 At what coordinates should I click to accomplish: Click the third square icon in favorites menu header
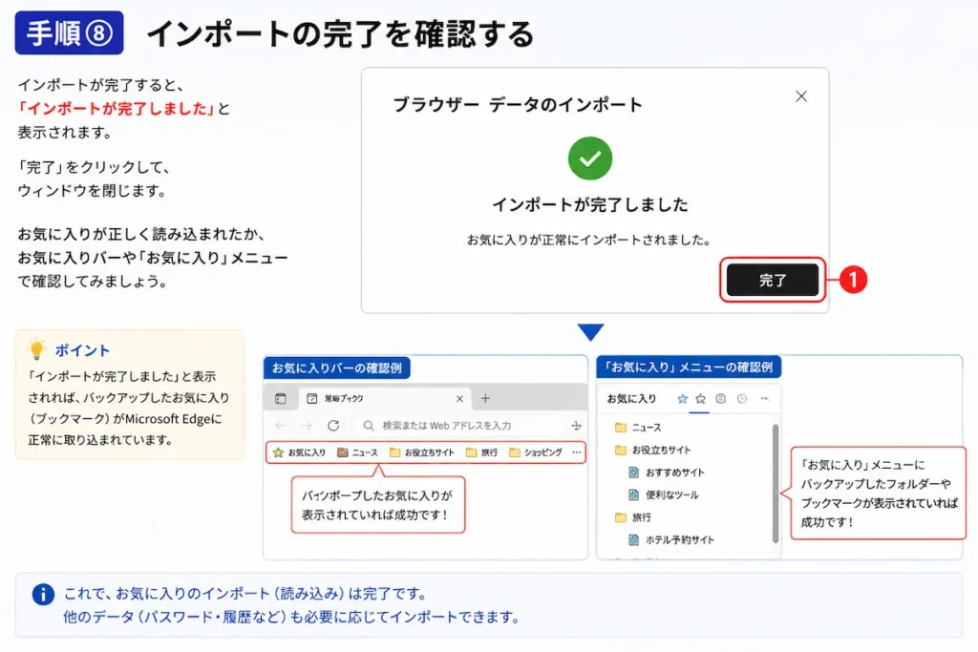pos(720,399)
